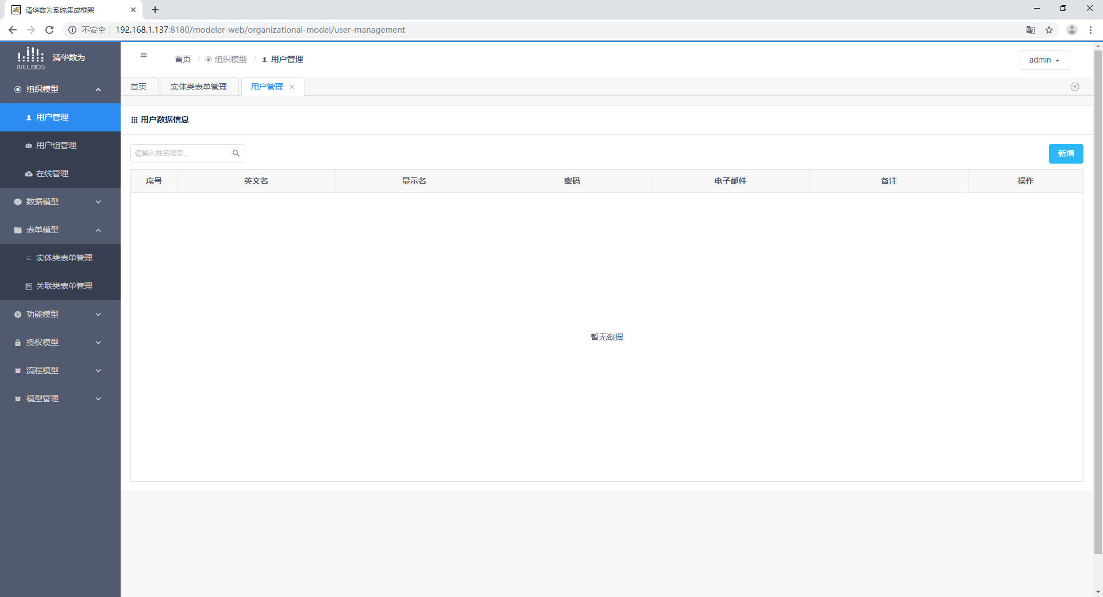Expand the 模型管理 sidebar menu
Screen dimensions: 1103x597
coord(60,398)
